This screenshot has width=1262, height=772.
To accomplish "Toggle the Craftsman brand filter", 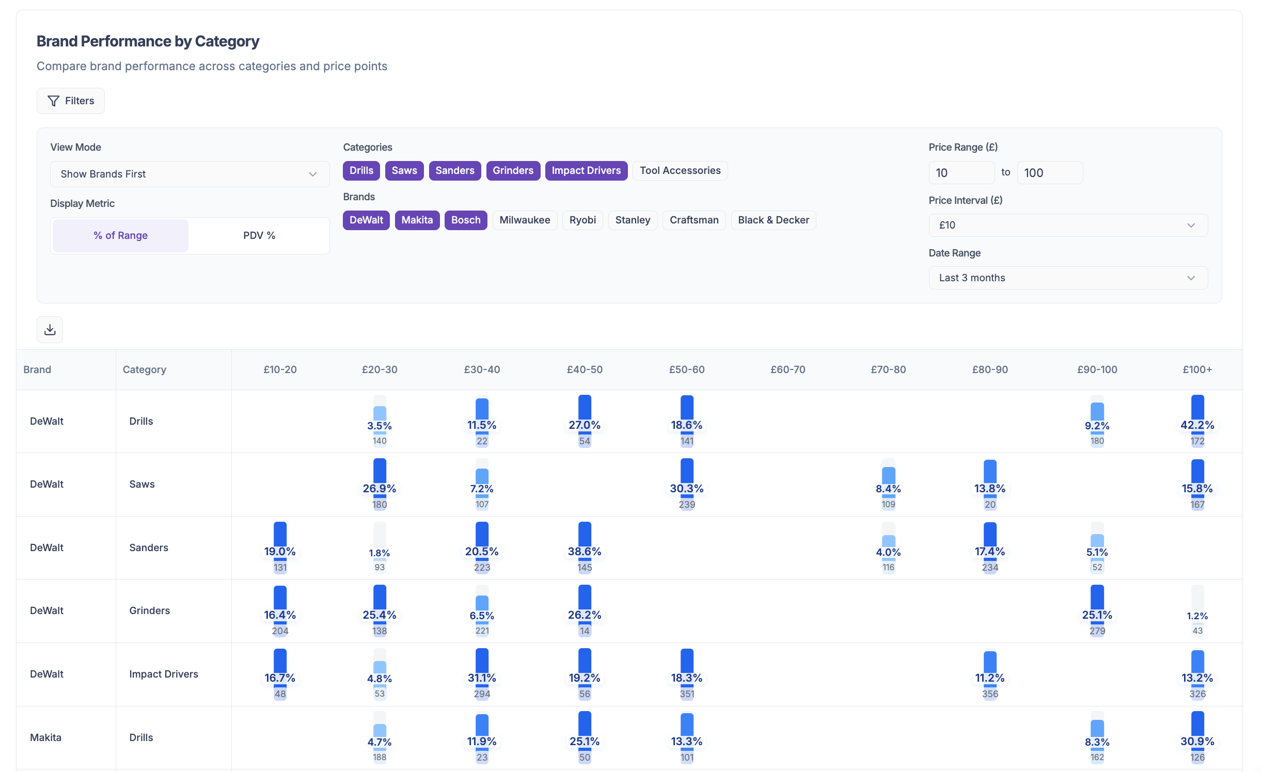I will [x=694, y=220].
